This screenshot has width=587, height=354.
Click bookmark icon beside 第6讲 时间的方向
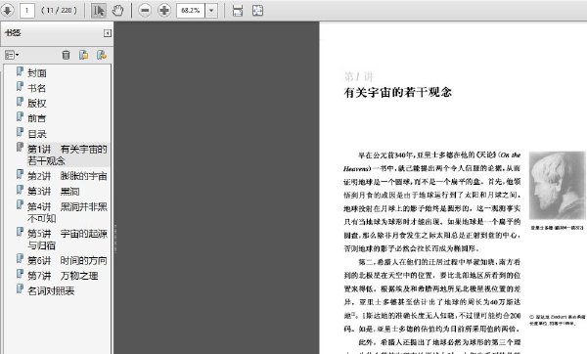pyautogui.click(x=20, y=258)
